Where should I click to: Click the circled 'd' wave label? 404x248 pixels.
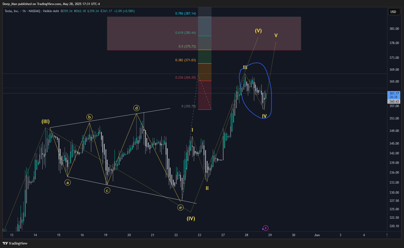point(136,108)
